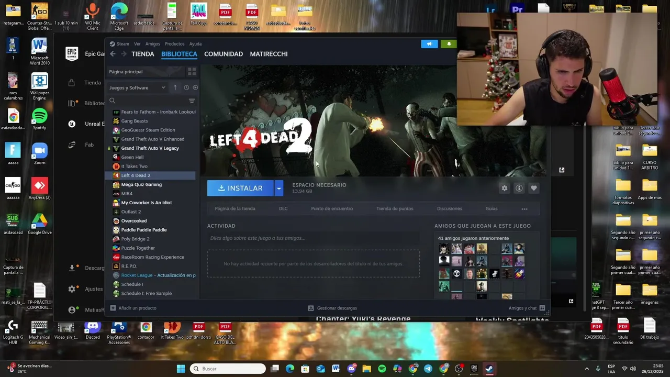Go back with Steam's back arrow

coord(113,54)
